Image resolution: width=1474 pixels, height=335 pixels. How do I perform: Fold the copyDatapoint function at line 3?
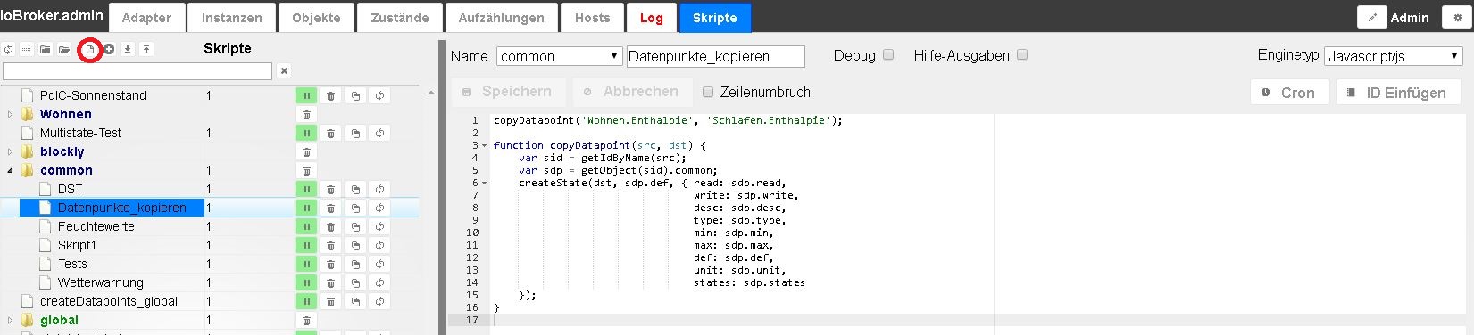pos(485,145)
